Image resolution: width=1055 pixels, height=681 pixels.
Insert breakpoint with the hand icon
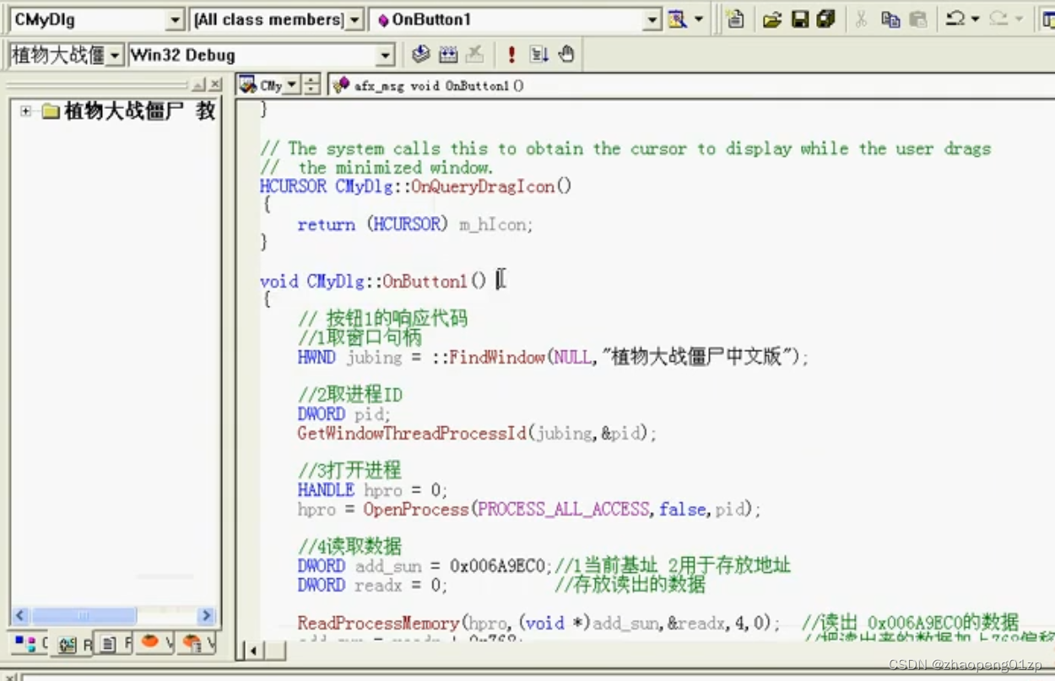(566, 55)
